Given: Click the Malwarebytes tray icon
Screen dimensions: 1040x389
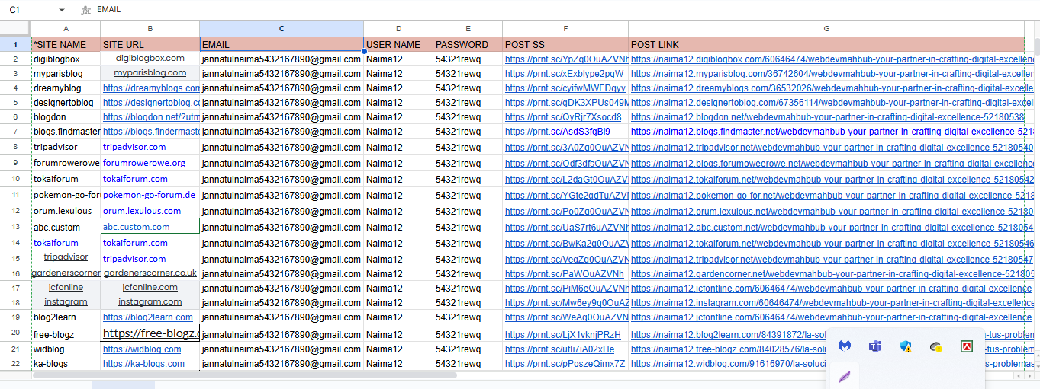Looking at the screenshot, I should [845, 346].
